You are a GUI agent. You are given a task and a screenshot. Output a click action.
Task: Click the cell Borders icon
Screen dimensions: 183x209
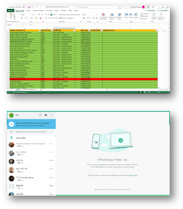(31, 18)
